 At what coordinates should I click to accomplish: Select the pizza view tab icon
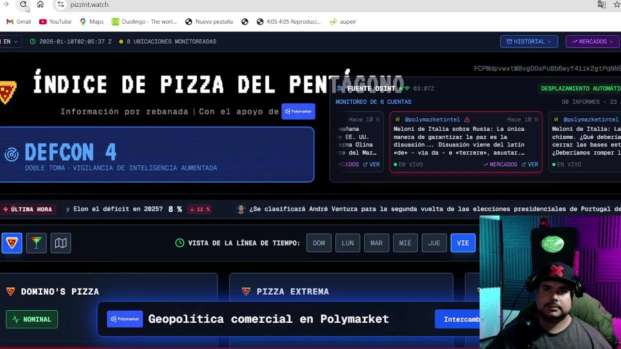click(x=12, y=243)
